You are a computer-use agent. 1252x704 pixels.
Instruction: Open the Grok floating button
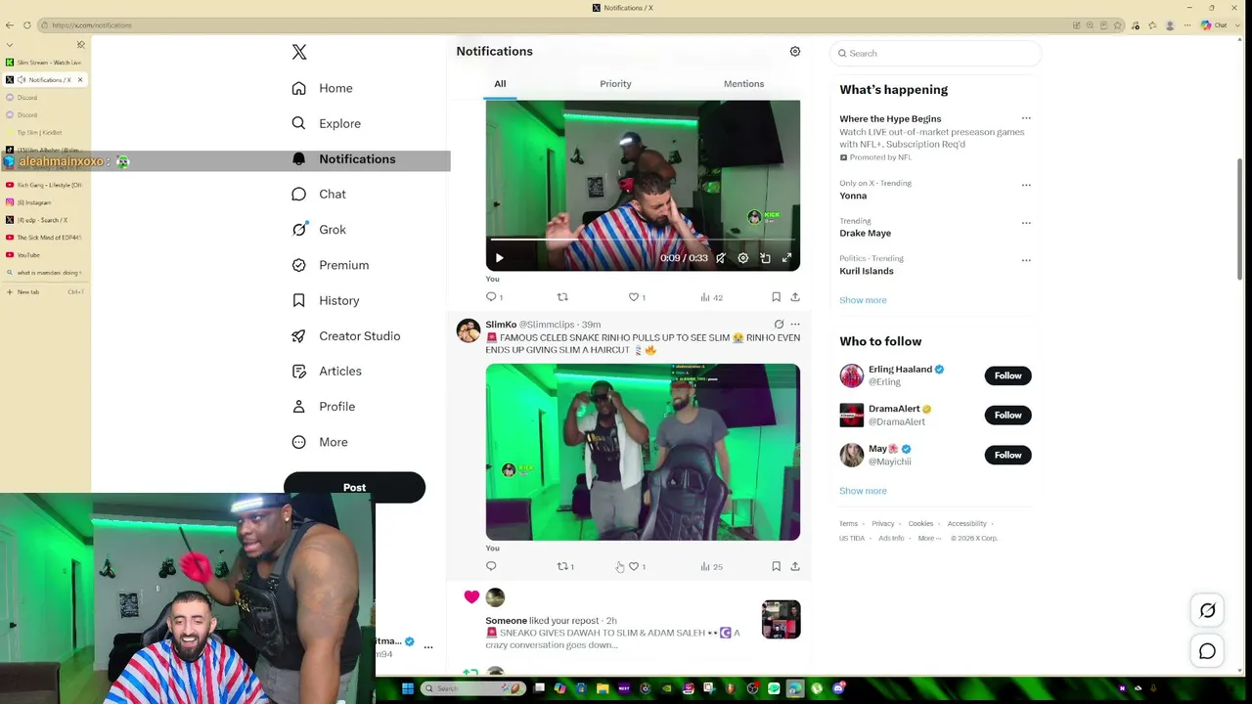tap(1208, 611)
